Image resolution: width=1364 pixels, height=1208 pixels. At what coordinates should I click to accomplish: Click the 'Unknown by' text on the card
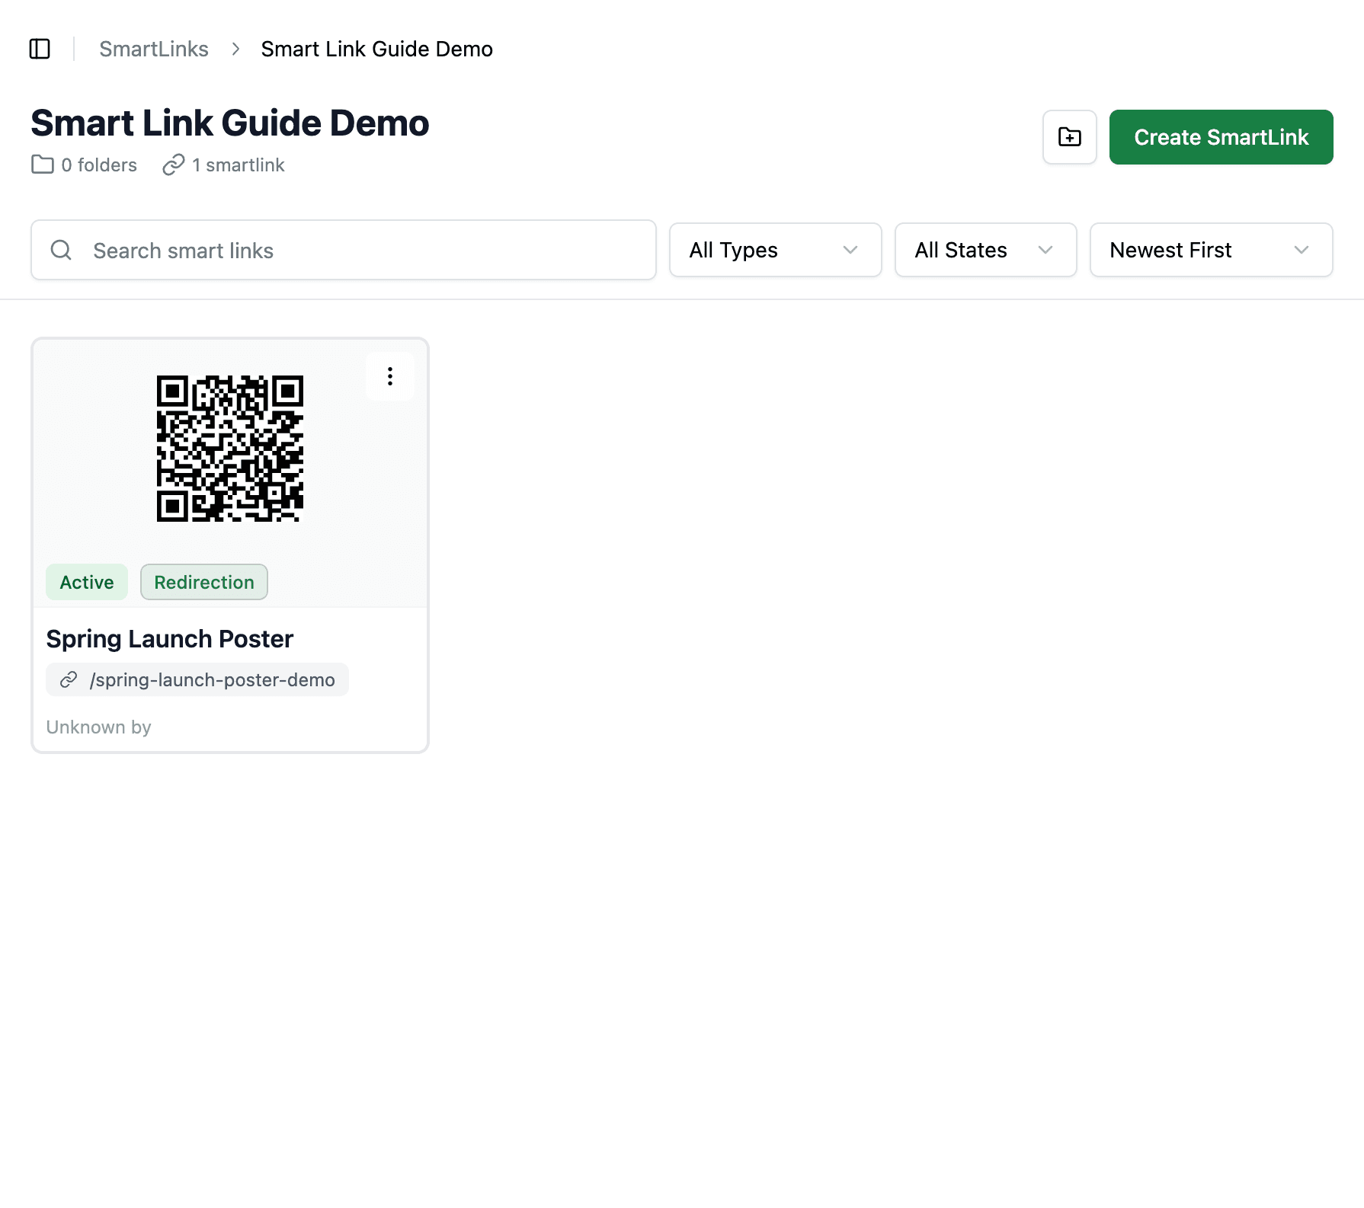[x=98, y=727]
